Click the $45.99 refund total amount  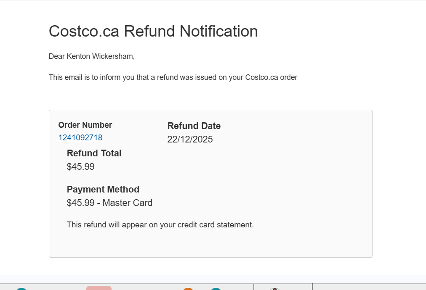[81, 167]
